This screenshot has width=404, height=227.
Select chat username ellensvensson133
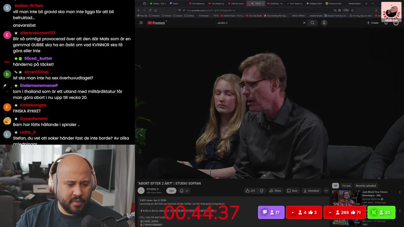(38, 33)
